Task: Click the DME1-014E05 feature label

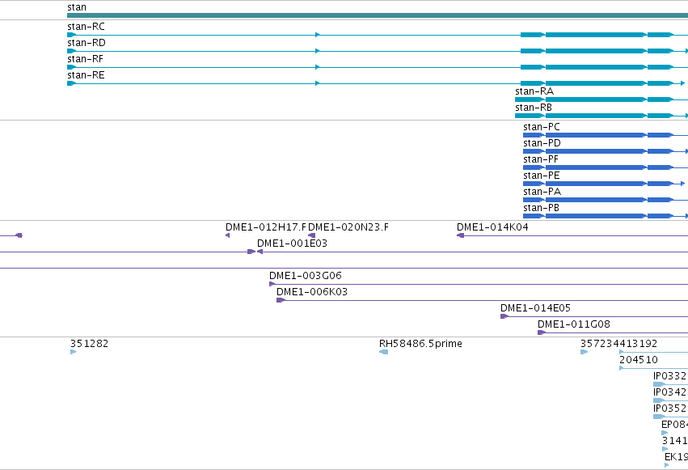Action: pyautogui.click(x=536, y=308)
